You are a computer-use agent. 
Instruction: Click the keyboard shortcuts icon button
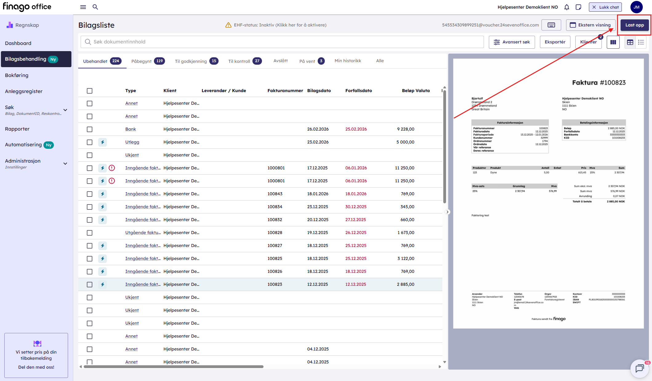[x=551, y=25]
